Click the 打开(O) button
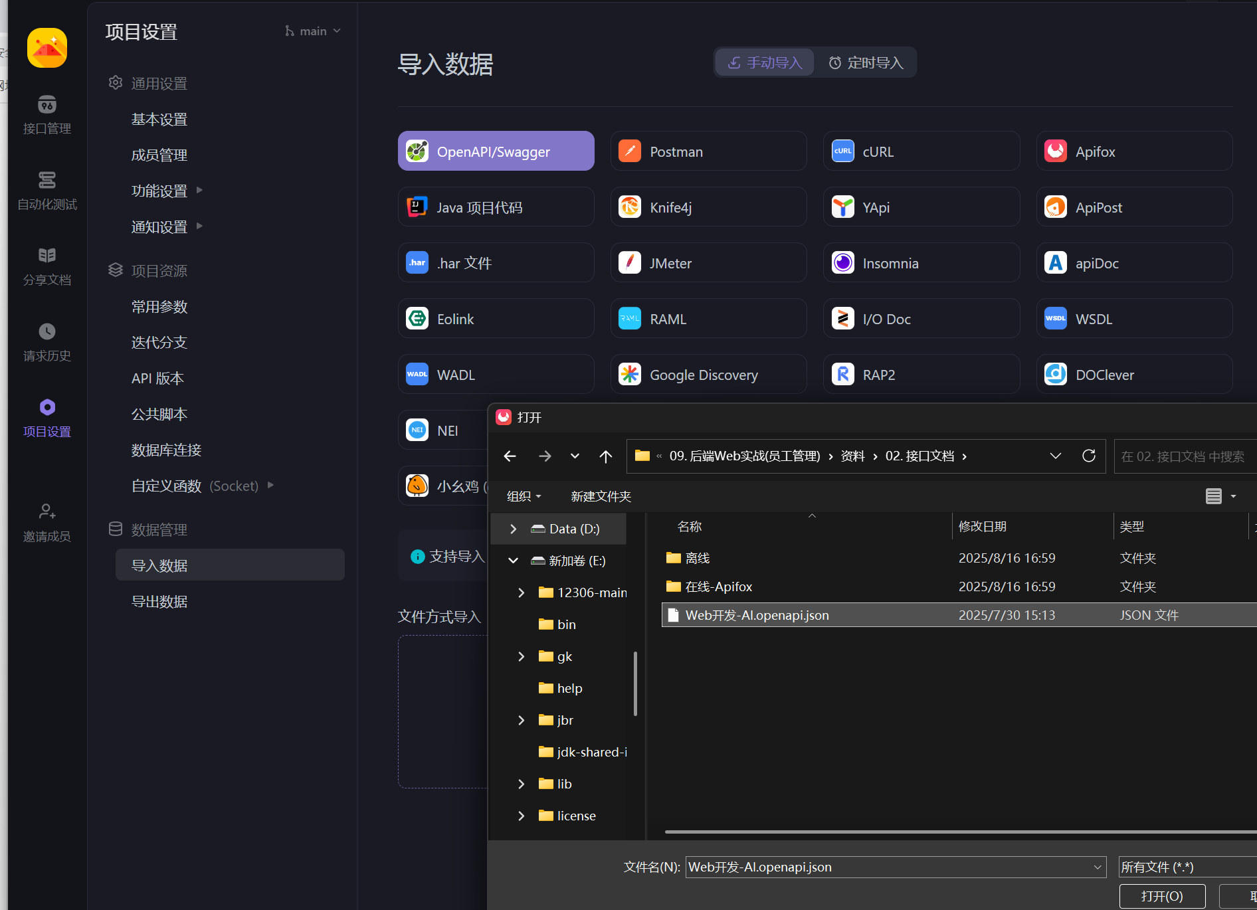This screenshot has height=910, width=1257. pos(1161,896)
